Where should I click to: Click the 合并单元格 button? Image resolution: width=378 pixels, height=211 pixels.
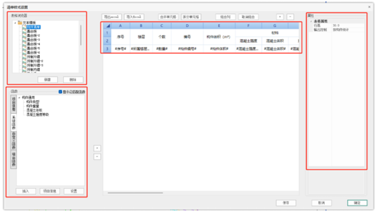[168, 17]
